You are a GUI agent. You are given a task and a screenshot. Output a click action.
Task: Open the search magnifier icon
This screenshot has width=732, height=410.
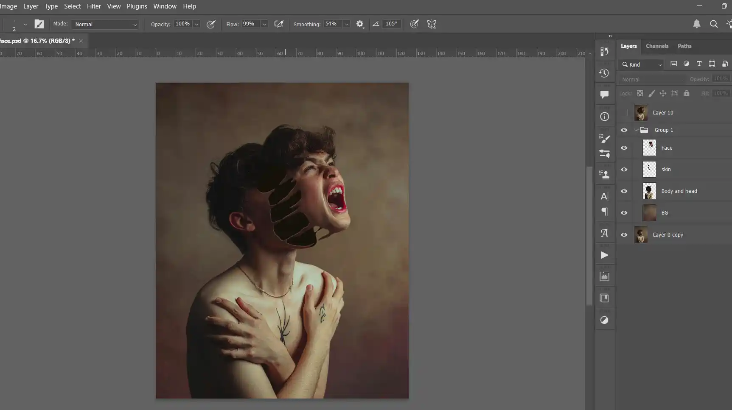(714, 24)
